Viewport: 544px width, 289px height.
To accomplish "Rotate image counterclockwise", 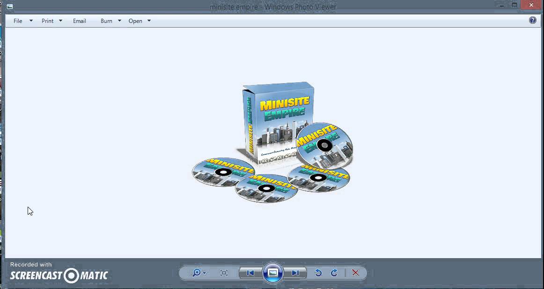I will [318, 273].
